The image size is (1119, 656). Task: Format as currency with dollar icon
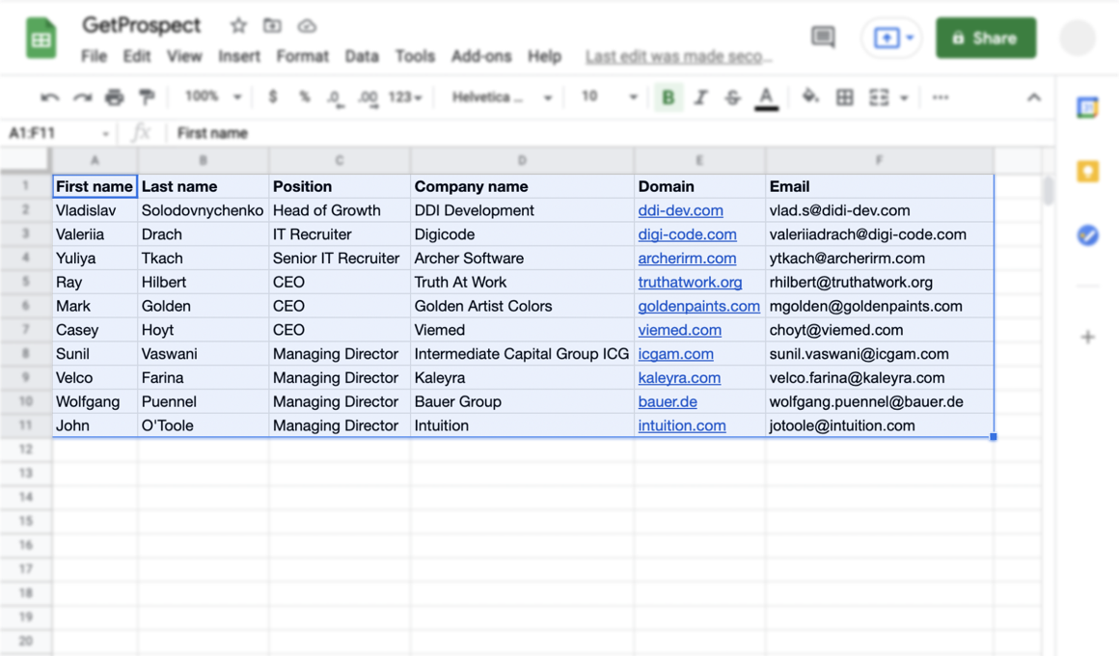tap(273, 97)
